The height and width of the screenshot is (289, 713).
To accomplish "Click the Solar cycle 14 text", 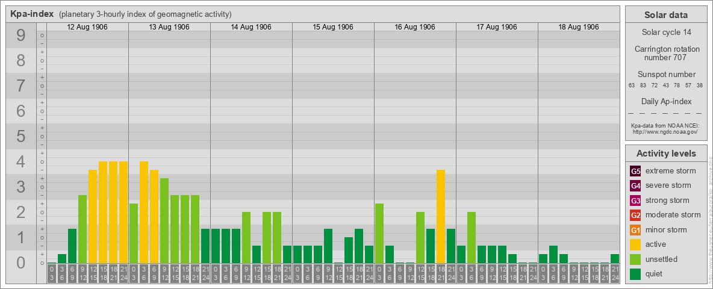I will (666, 33).
